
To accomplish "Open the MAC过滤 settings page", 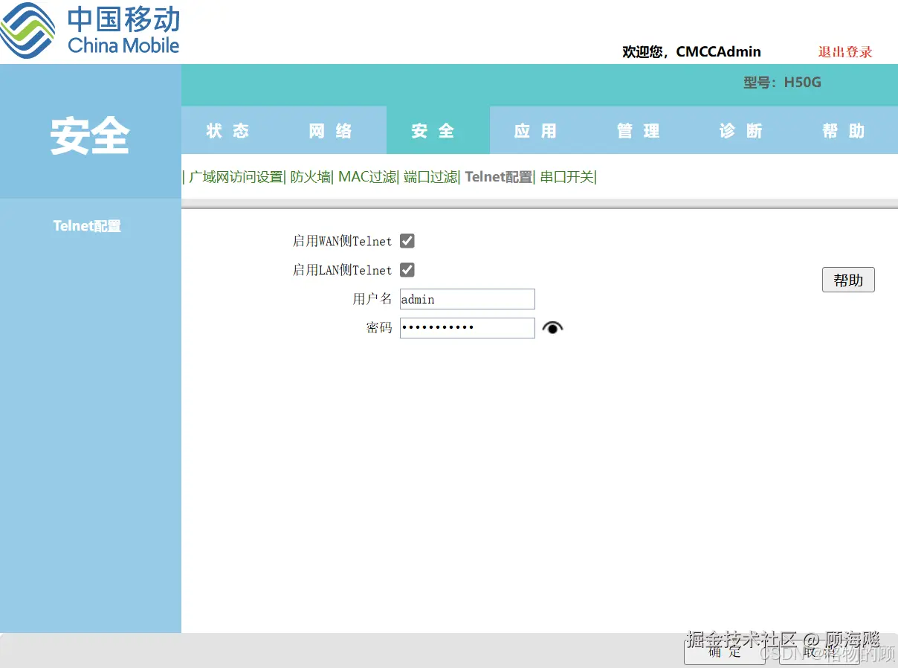I will pos(367,177).
